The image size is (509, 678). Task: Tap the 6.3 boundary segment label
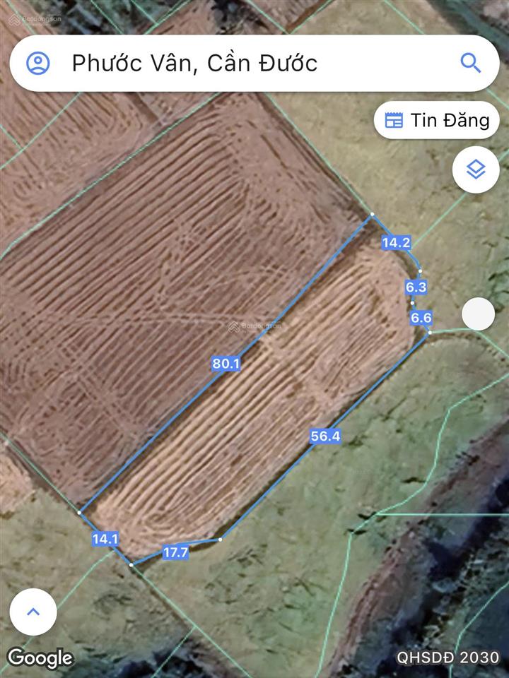[416, 287]
